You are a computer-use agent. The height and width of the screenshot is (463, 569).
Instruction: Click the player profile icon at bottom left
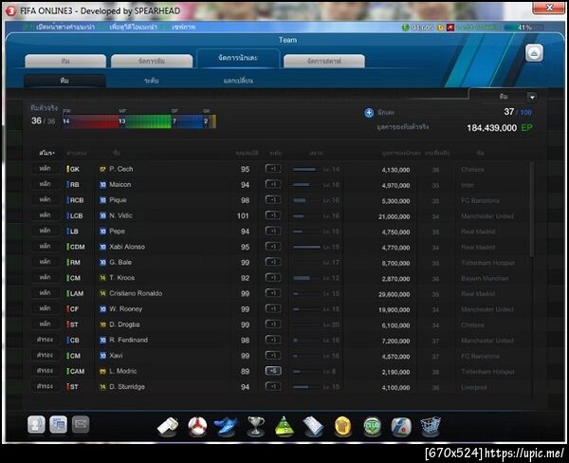(36, 424)
